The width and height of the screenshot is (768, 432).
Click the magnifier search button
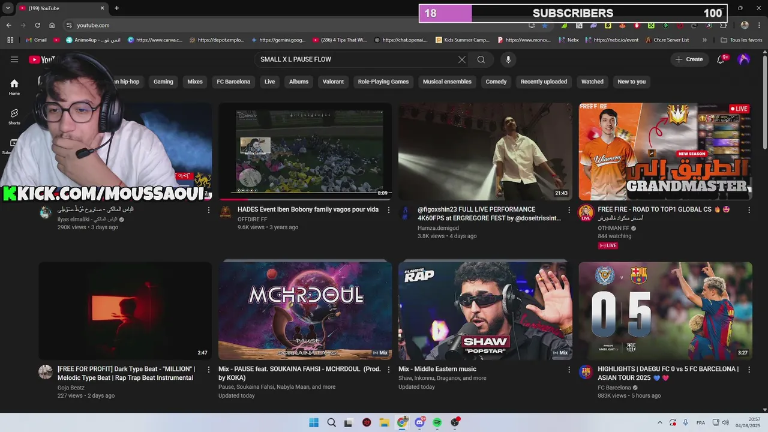481,59
